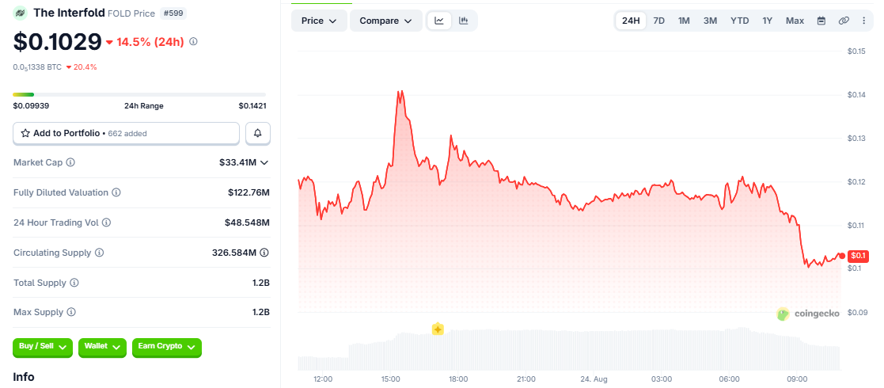This screenshot has height=388, width=884.
Task: Switch to line chart view
Action: [x=439, y=21]
